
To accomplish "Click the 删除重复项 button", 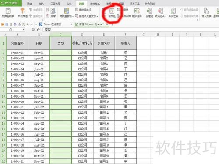I will point(83,10).
